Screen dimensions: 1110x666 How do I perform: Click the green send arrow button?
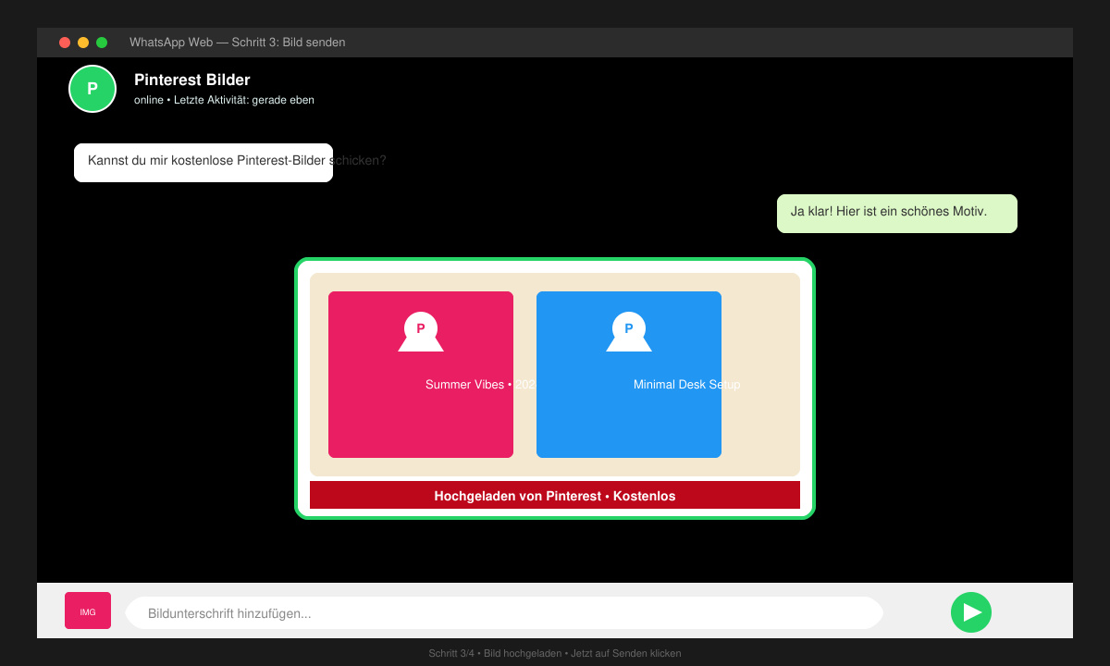(x=971, y=612)
